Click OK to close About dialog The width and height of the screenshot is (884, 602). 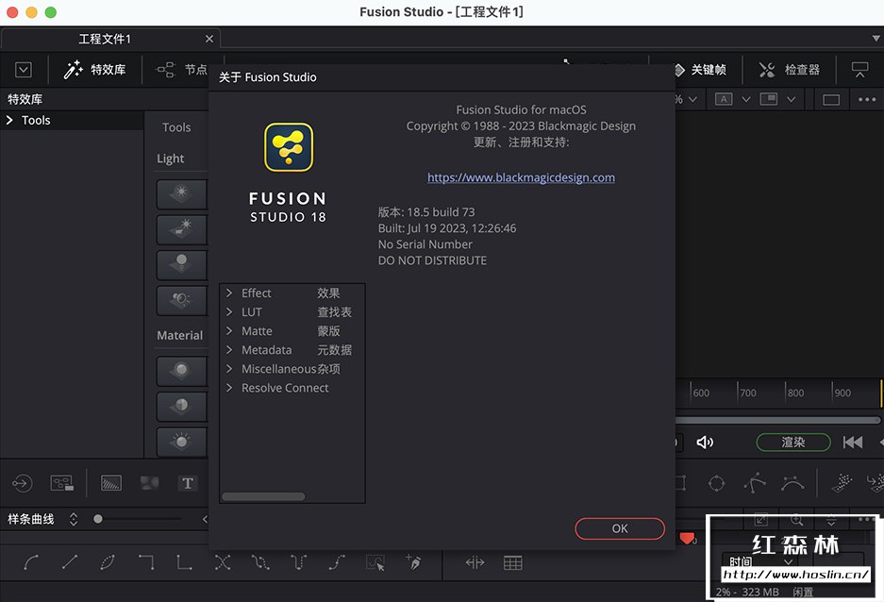(620, 528)
